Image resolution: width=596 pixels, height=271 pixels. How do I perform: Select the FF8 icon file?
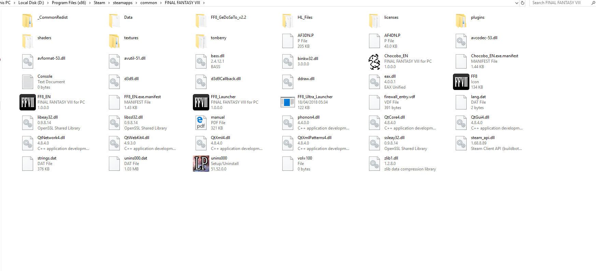click(461, 82)
